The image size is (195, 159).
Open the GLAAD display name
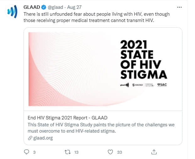point(32,7)
